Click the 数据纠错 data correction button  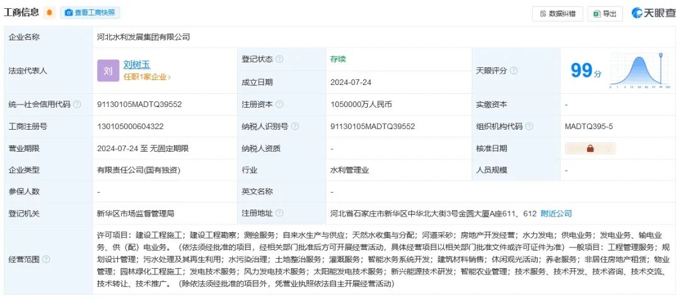tap(557, 13)
